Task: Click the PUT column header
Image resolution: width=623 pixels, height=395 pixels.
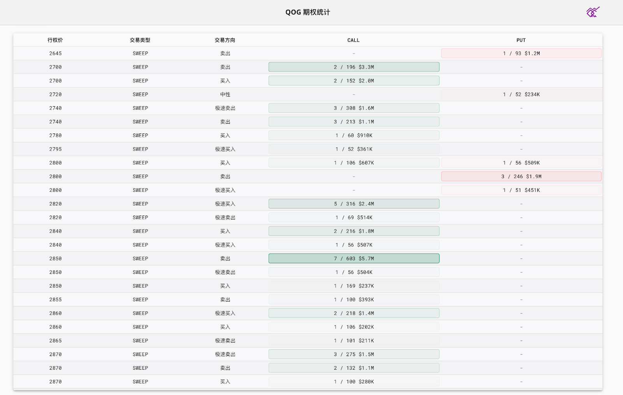Action: [x=521, y=40]
